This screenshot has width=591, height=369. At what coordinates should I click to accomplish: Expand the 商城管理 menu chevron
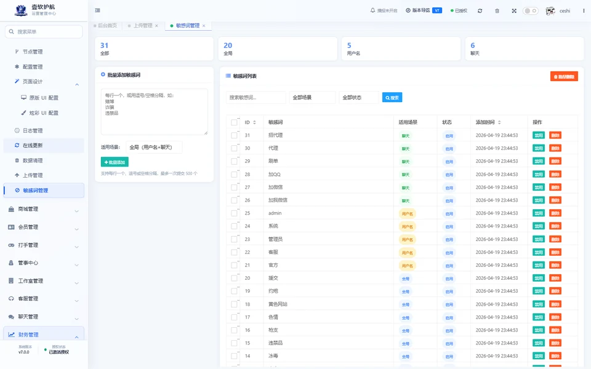tap(76, 211)
